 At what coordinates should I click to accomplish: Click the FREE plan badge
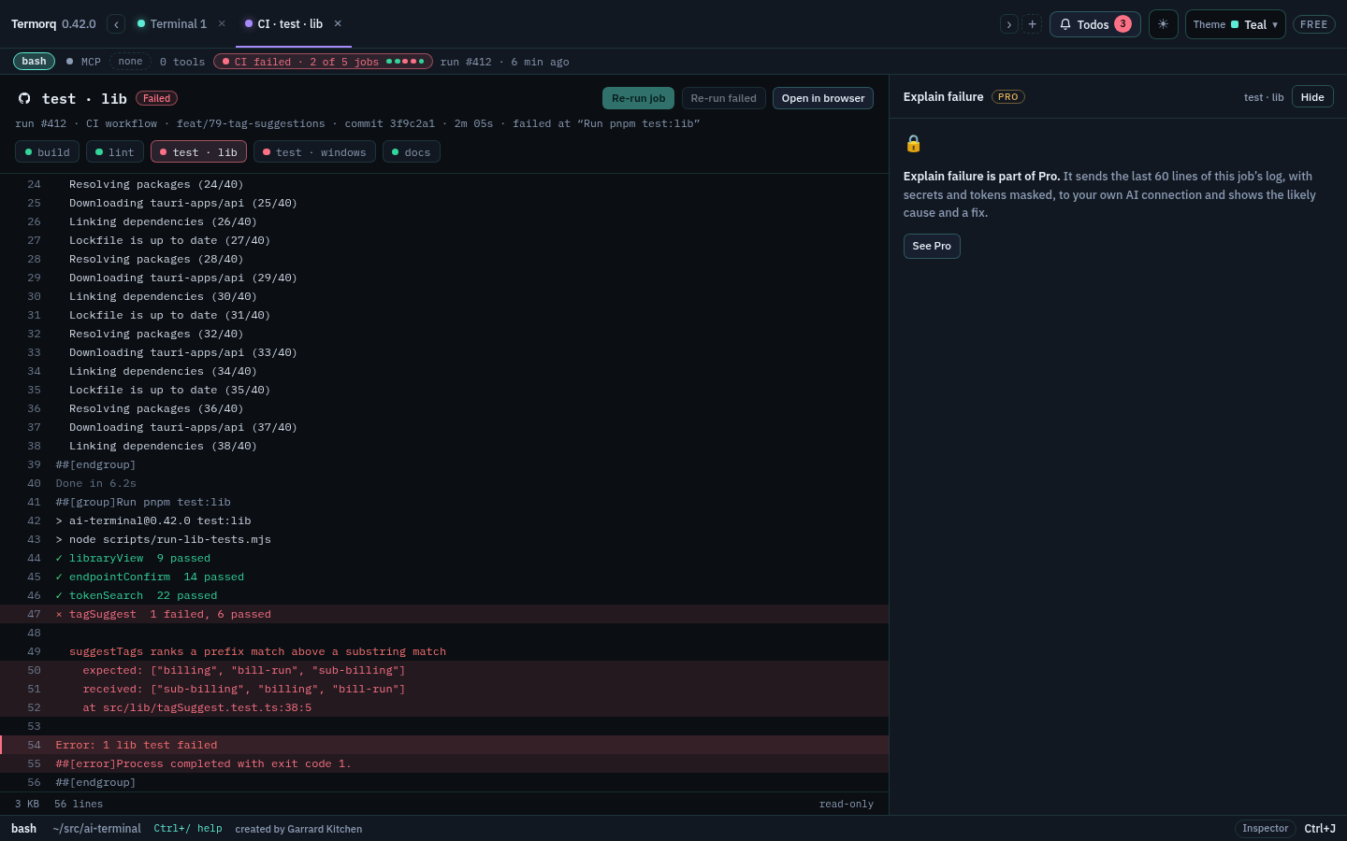(x=1313, y=24)
